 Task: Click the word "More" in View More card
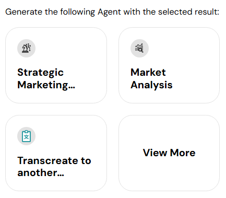click(183, 153)
